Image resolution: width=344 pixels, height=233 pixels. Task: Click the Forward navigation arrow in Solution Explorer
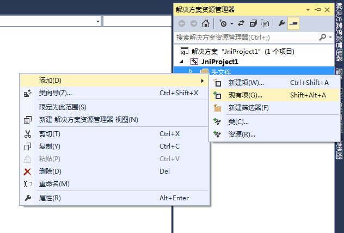(194, 23)
